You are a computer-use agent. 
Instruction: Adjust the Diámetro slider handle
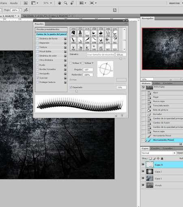(x=121, y=59)
